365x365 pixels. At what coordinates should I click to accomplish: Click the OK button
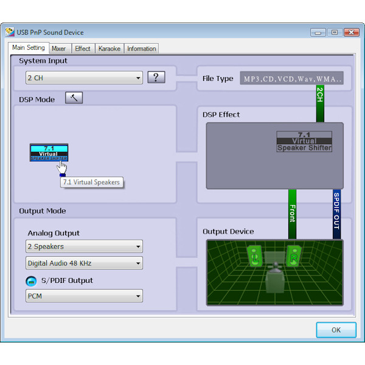click(x=336, y=330)
